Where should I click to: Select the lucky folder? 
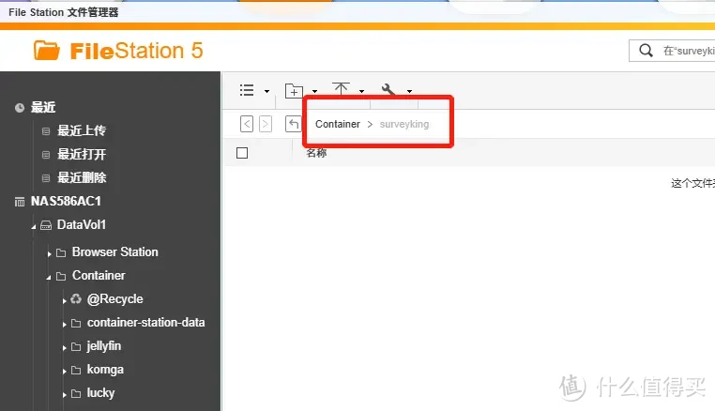tap(100, 393)
